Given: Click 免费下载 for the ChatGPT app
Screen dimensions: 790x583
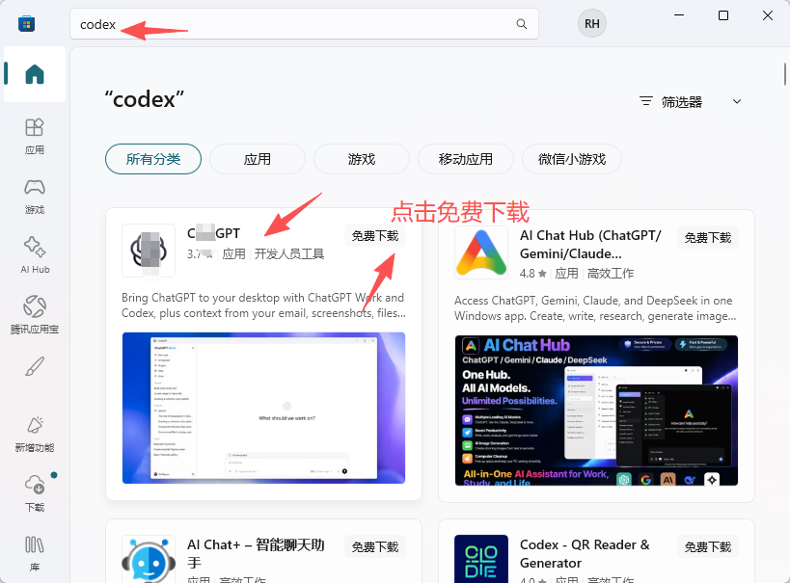Looking at the screenshot, I should point(375,236).
